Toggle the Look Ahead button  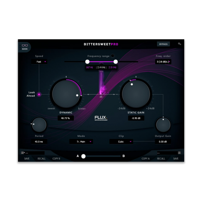(x=39, y=95)
